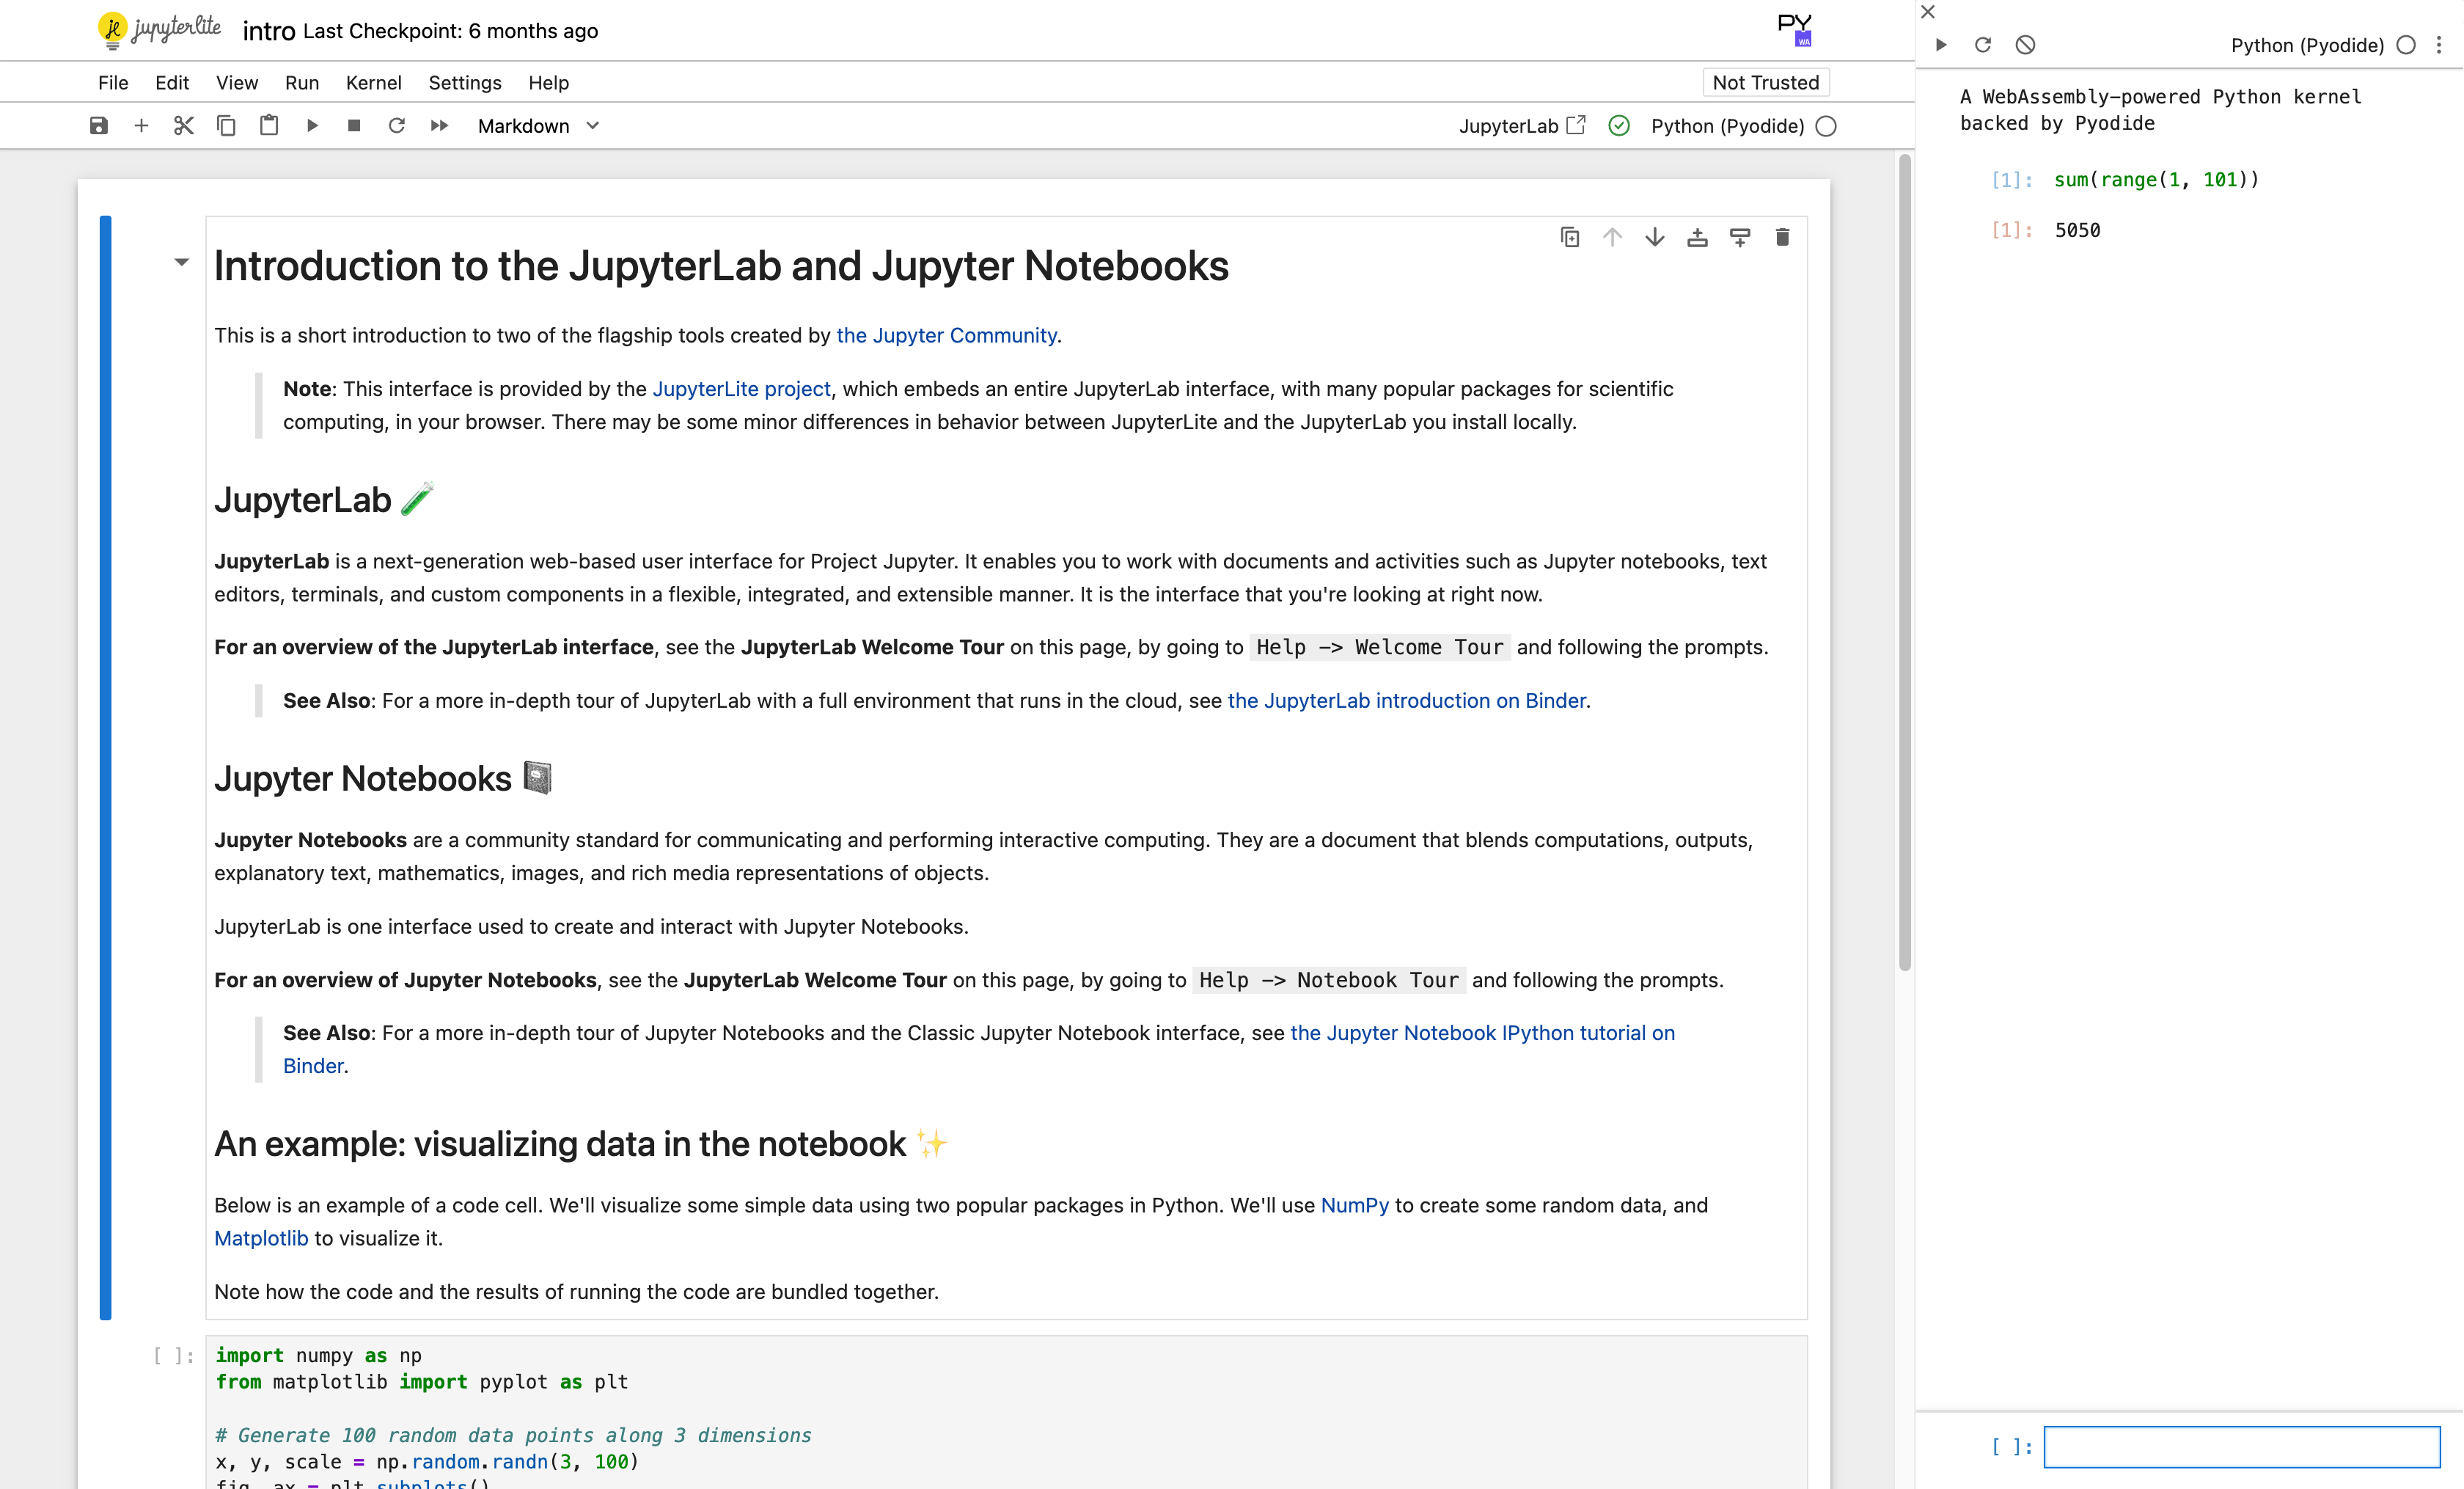Click the console input prompt field
The height and width of the screenshot is (1489, 2464).
coord(2241,1446)
